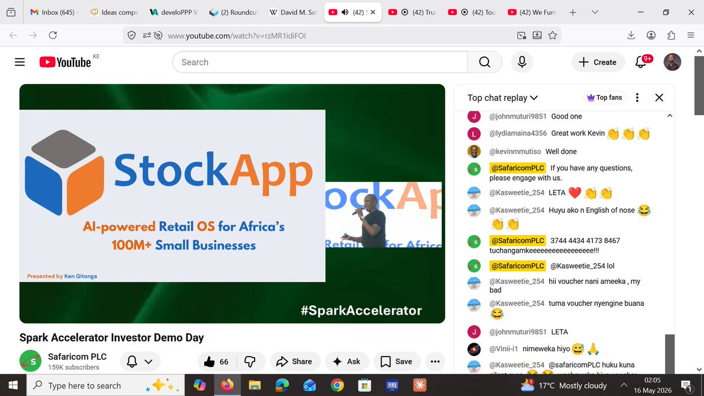Open Windows Start menu

tap(13, 385)
